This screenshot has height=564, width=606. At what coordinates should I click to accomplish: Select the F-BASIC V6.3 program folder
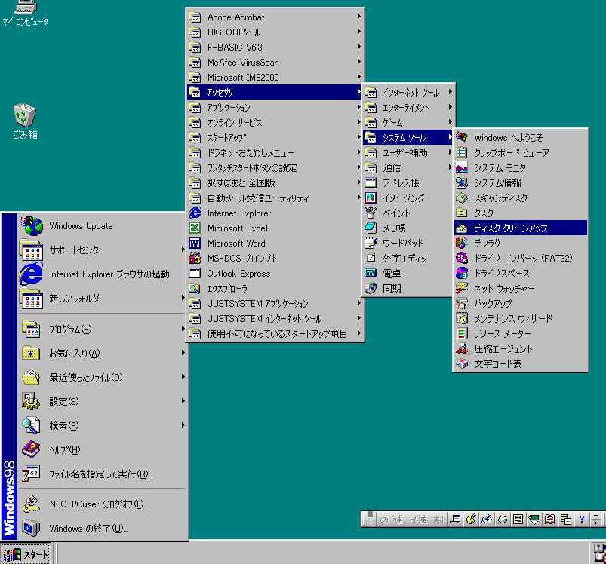pos(275,47)
